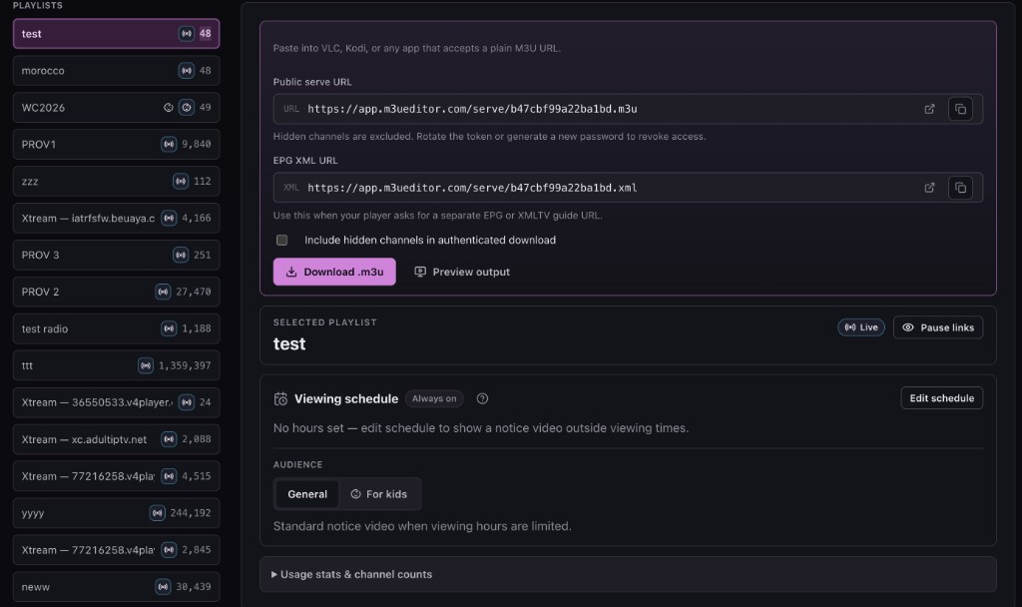This screenshot has width=1022, height=607.
Task: Click live badge in Xtream 36550533.v4player row
Action: pyautogui.click(x=187, y=402)
